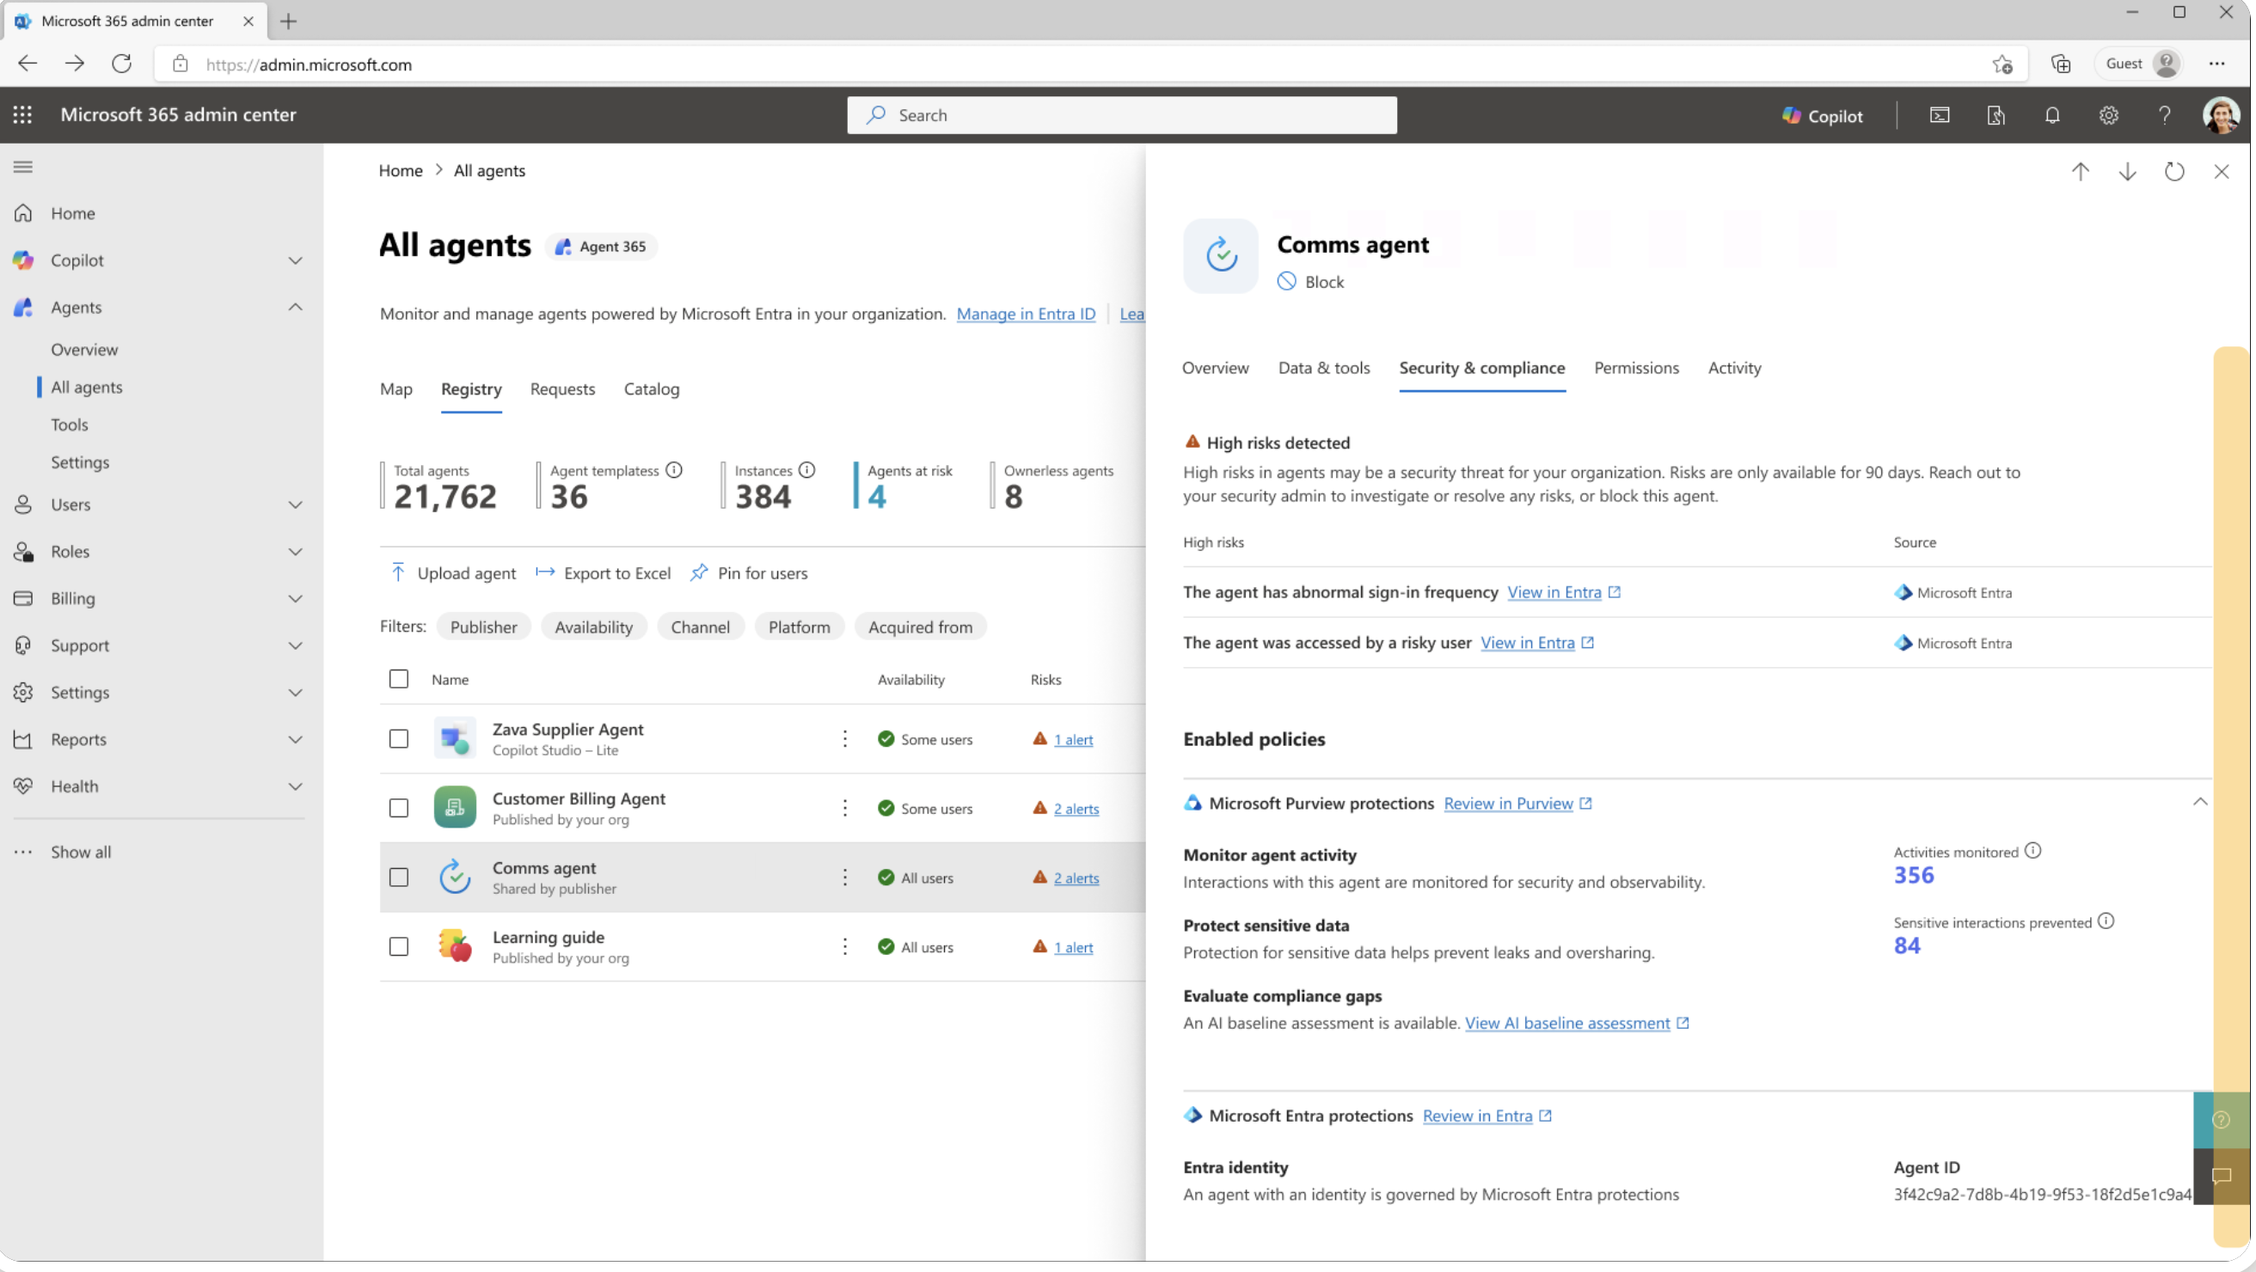The width and height of the screenshot is (2256, 1272).
Task: Navigate to previous agent with up arrow
Action: [2080, 172]
